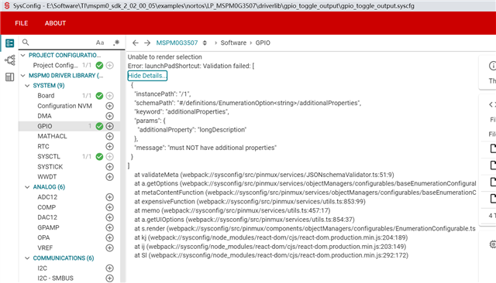Viewport: 496px width, 283px height.
Task: Open the device selector up-down arrows
Action: coord(205,43)
